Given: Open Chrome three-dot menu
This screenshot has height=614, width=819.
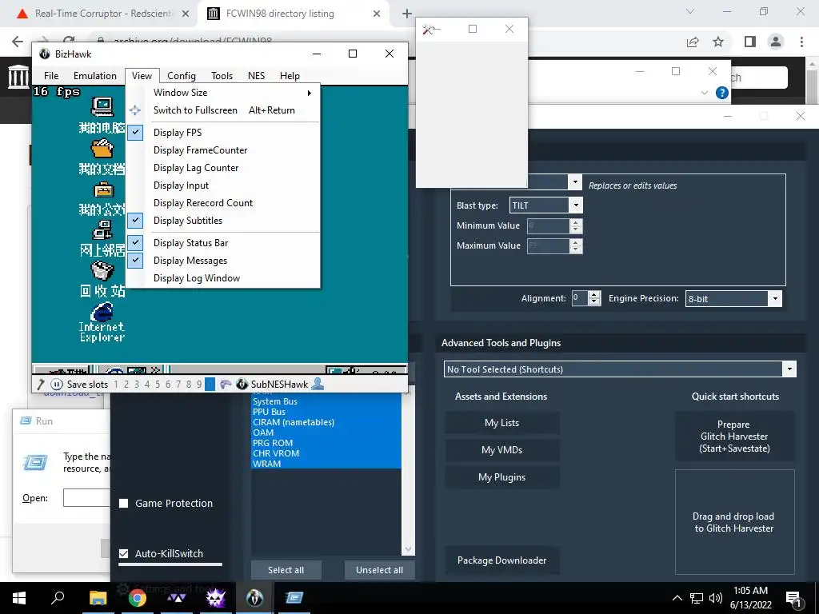Looking at the screenshot, I should (801, 42).
